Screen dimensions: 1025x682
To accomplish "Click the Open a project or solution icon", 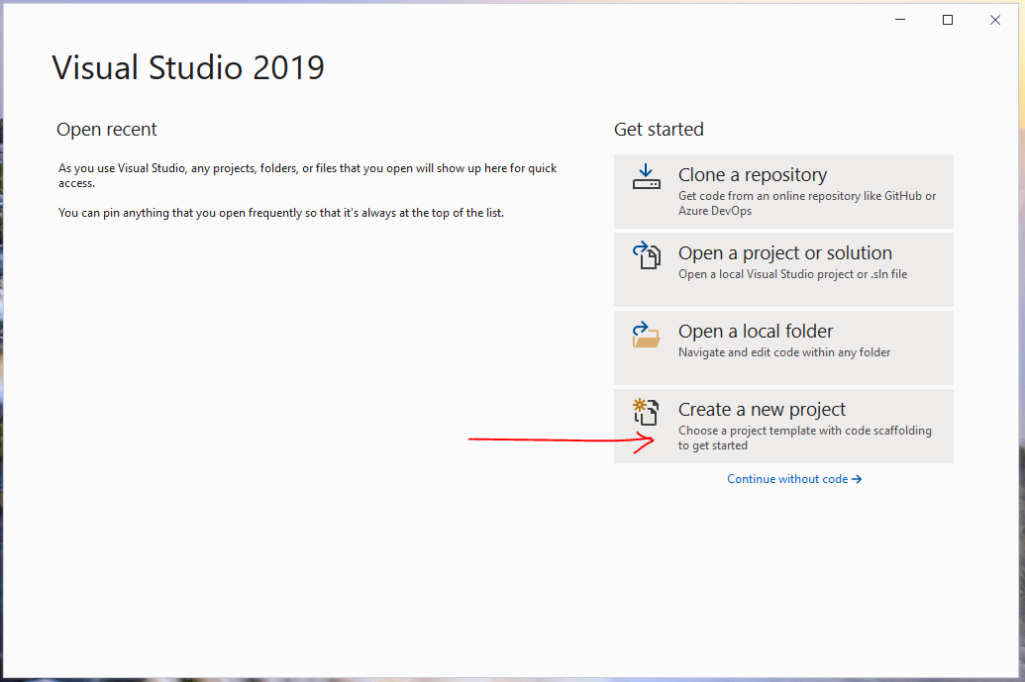I will [646, 254].
